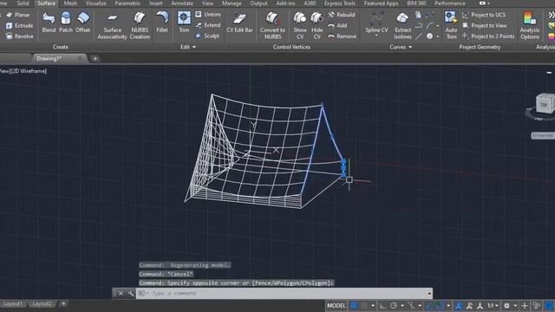
Task: Open command line customize wrench
Action: pos(131,293)
